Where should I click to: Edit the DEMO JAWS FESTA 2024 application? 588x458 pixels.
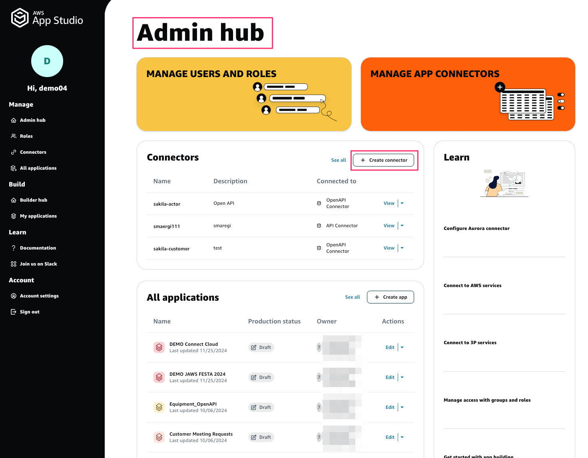coord(390,377)
